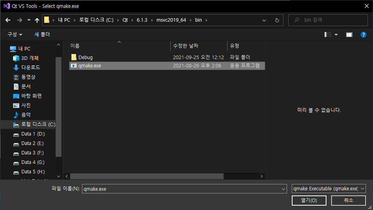Click the 다운로드 blue arrow icon

[16, 67]
